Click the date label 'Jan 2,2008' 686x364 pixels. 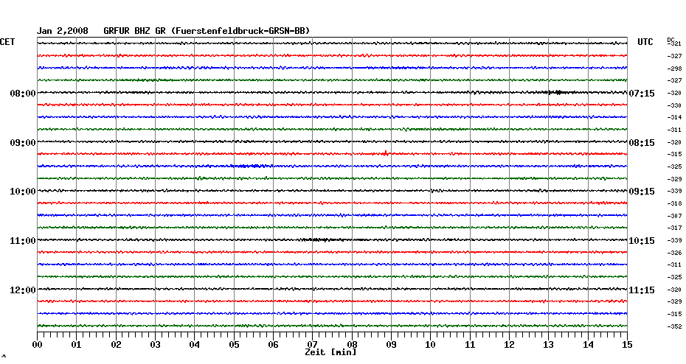[62, 31]
